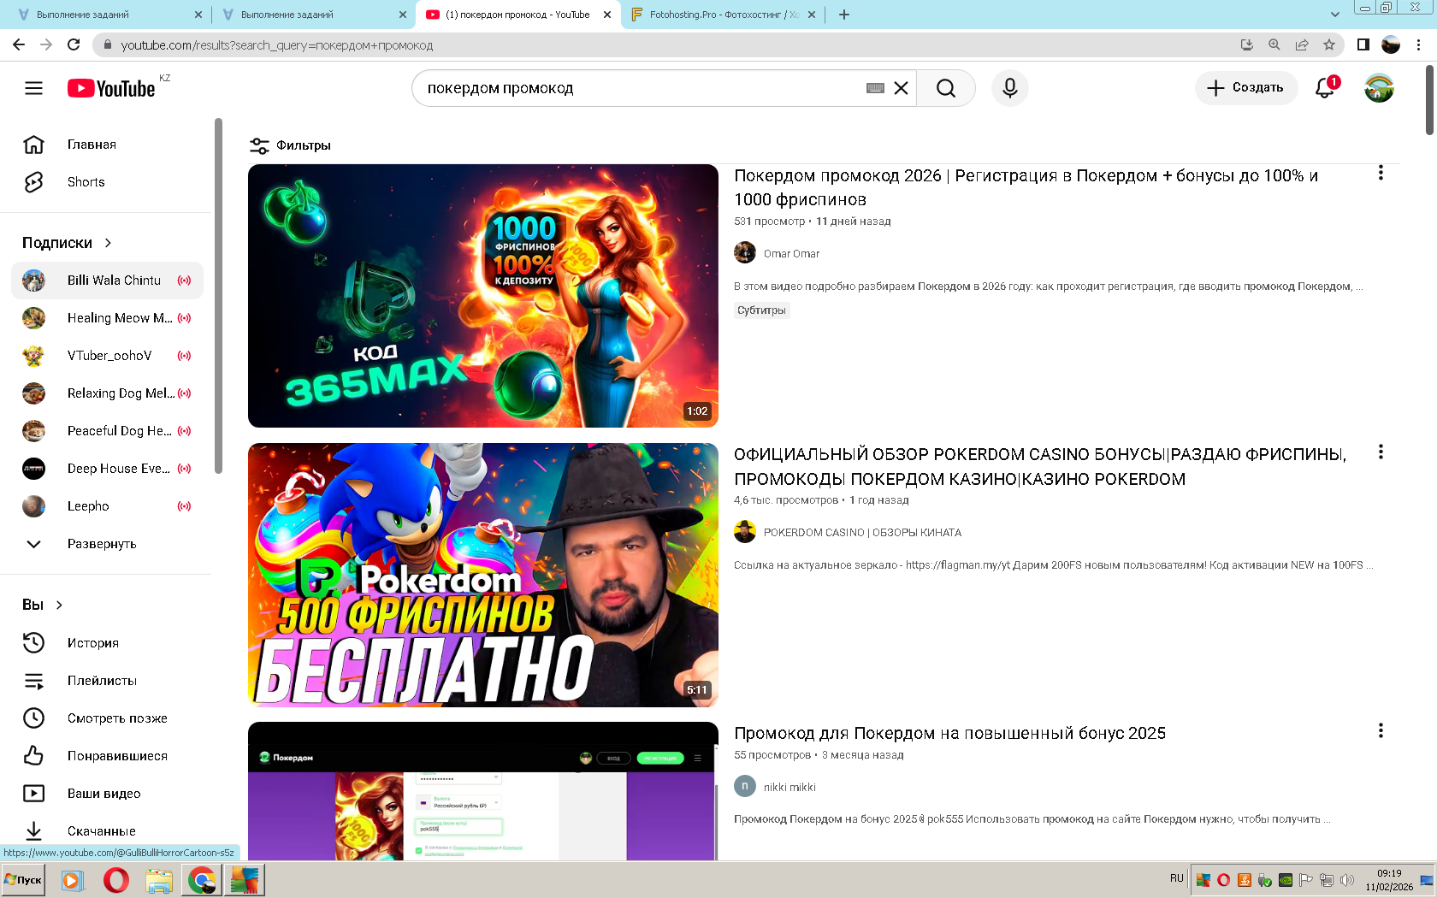Viewport: 1437px width, 898px height.
Task: Clear the search query with the X
Action: coord(901,88)
